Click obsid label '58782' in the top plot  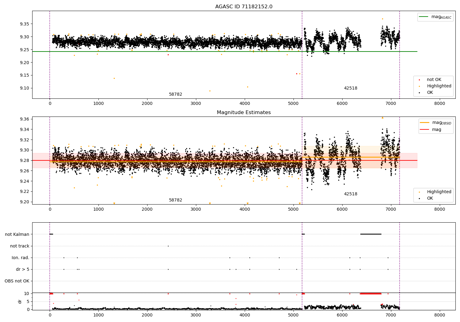(175, 94)
